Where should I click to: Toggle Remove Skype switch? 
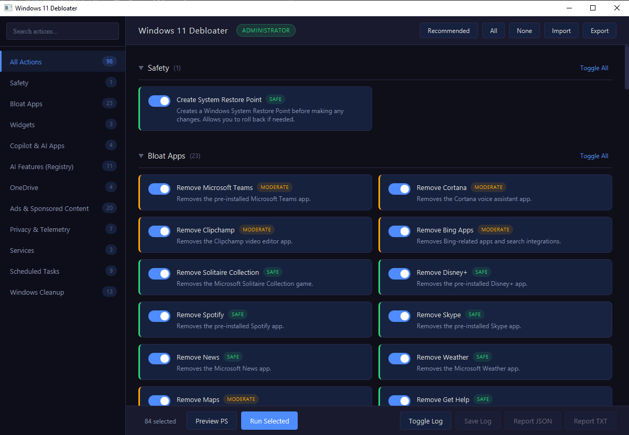[399, 316]
